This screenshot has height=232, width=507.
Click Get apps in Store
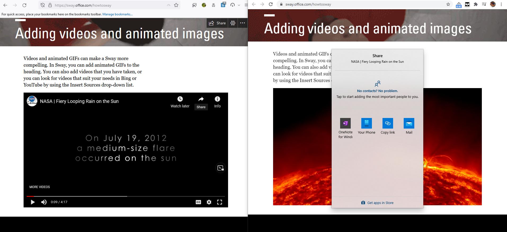click(x=377, y=203)
